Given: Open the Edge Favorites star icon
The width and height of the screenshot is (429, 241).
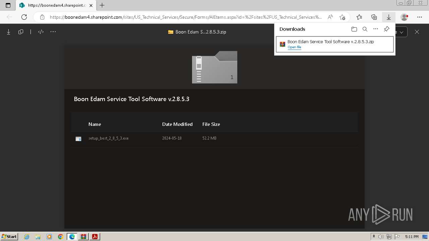Looking at the screenshot, I should (x=359, y=17).
